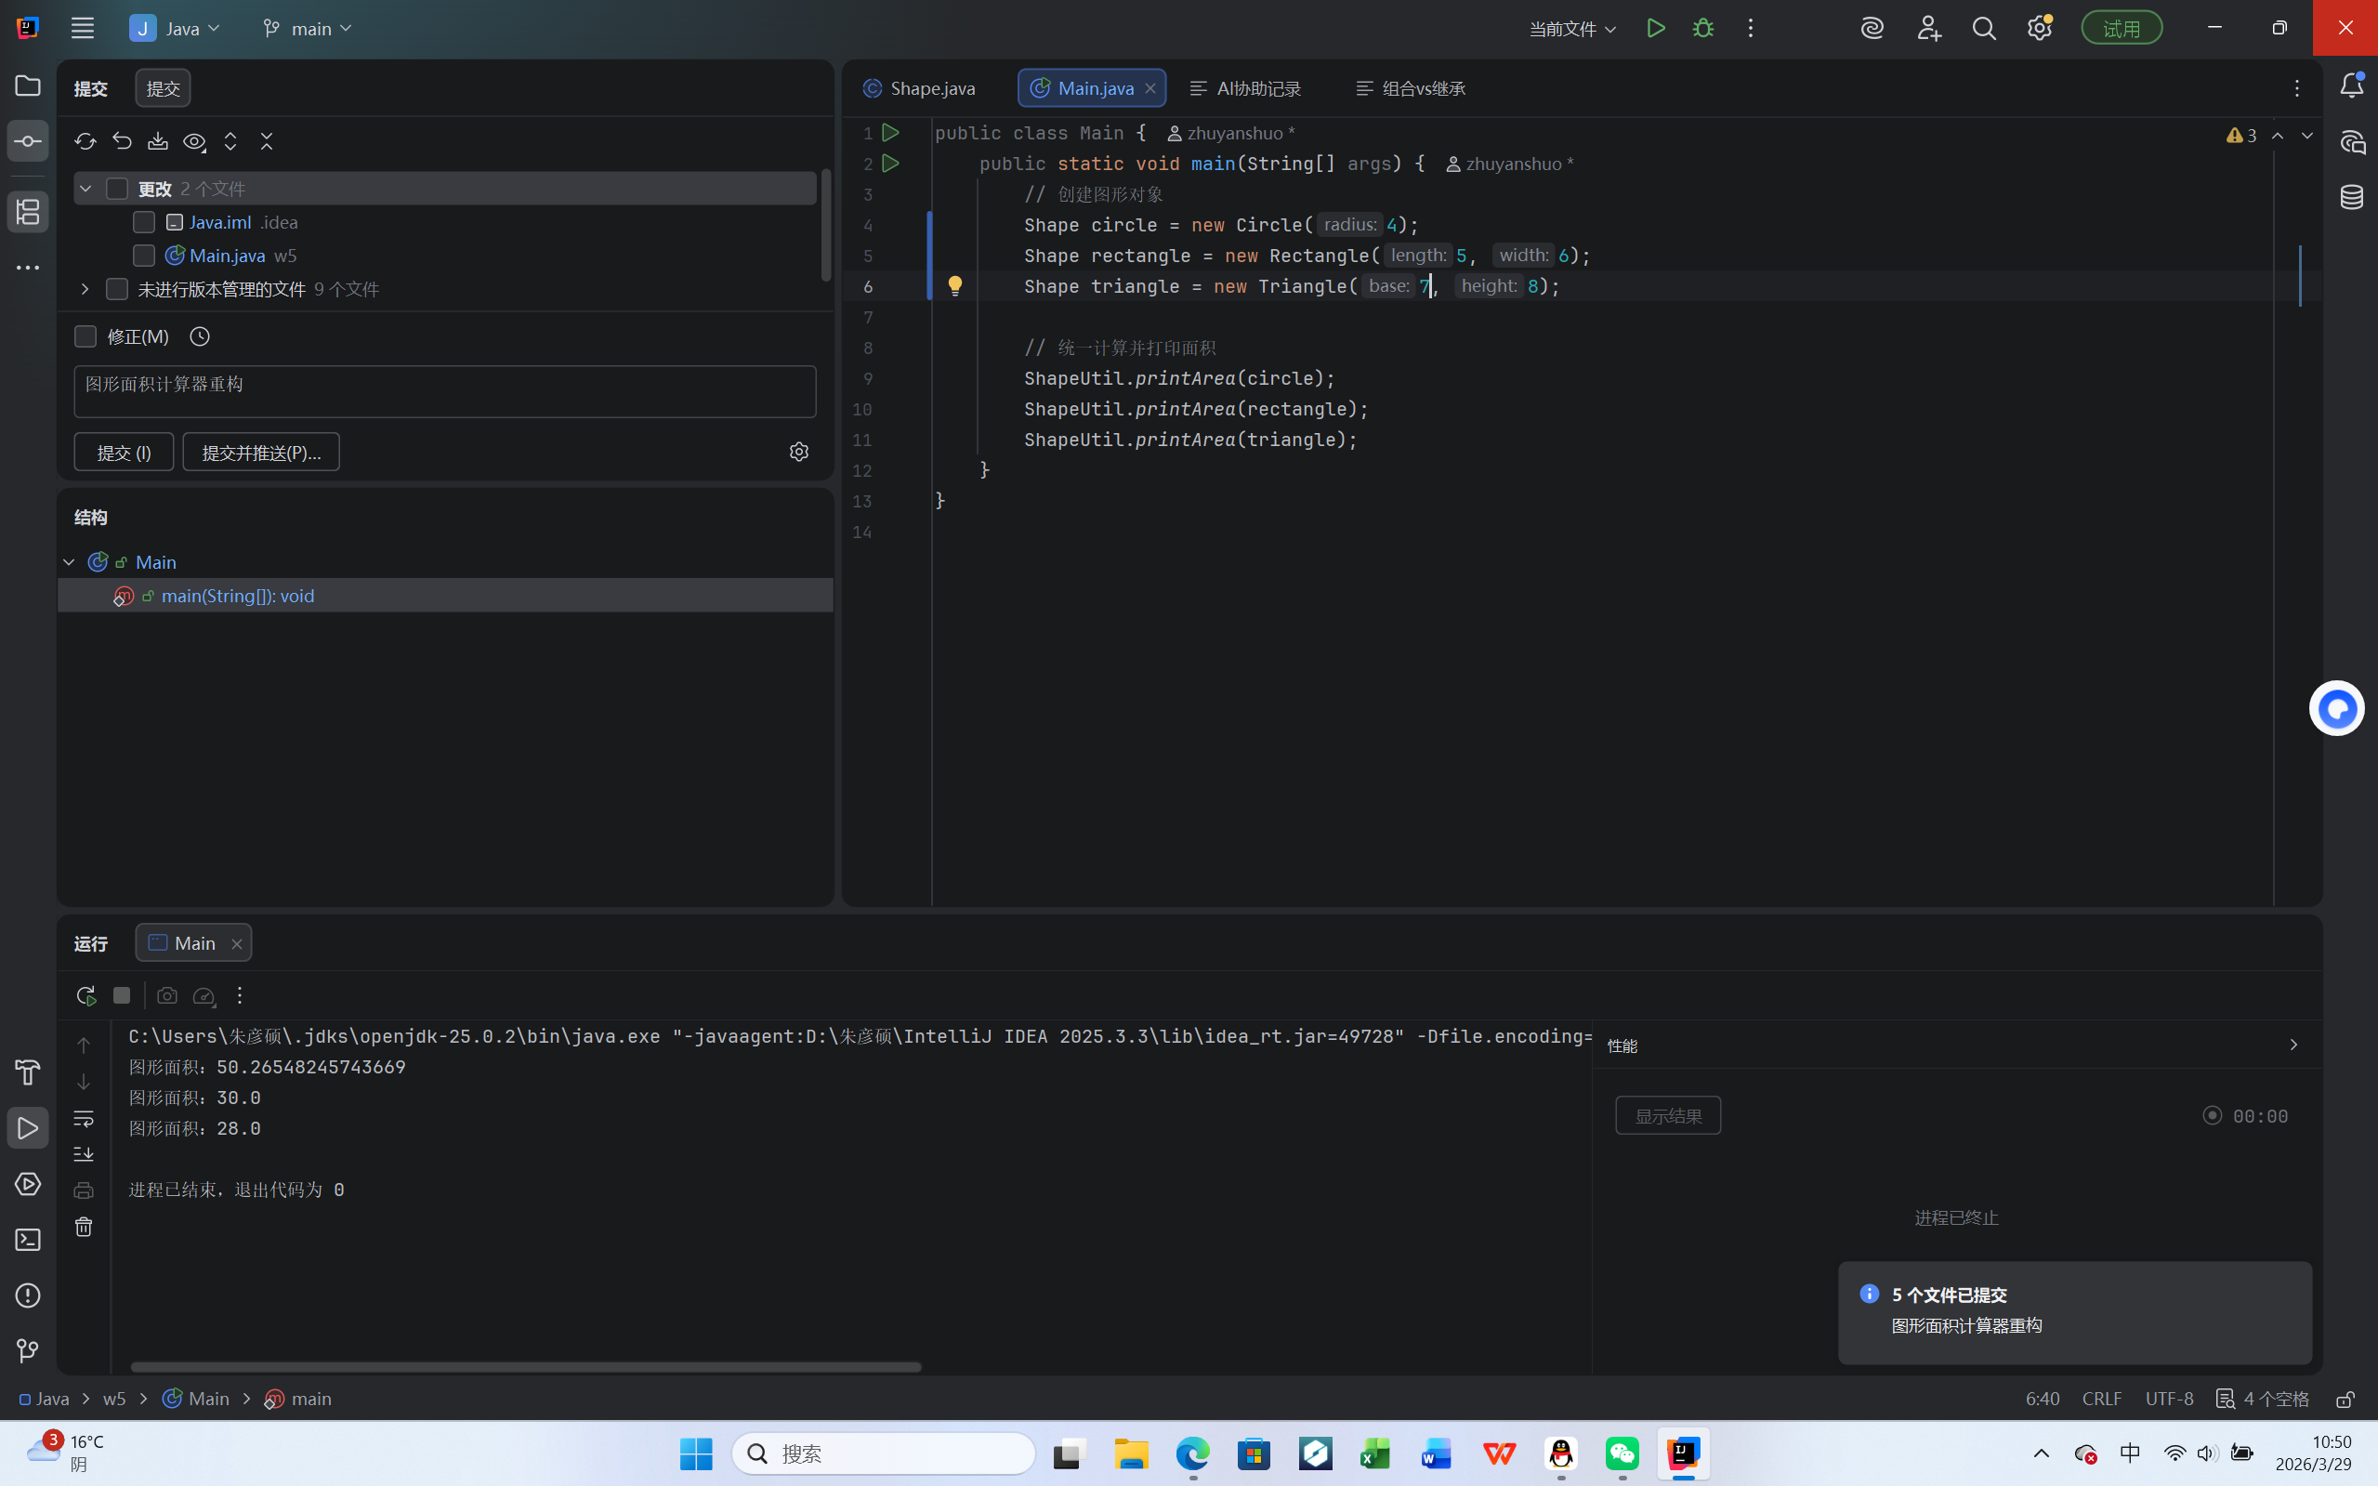Click the Rerun Main icon
2378x1486 pixels.
coord(86,995)
